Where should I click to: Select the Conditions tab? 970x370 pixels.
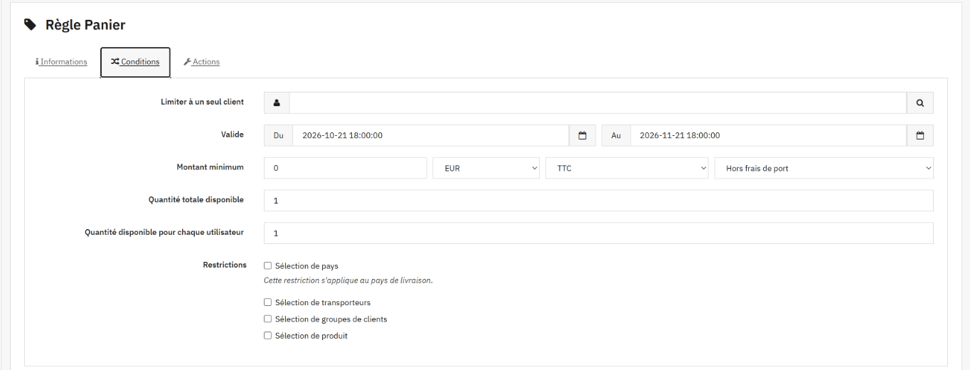135,62
